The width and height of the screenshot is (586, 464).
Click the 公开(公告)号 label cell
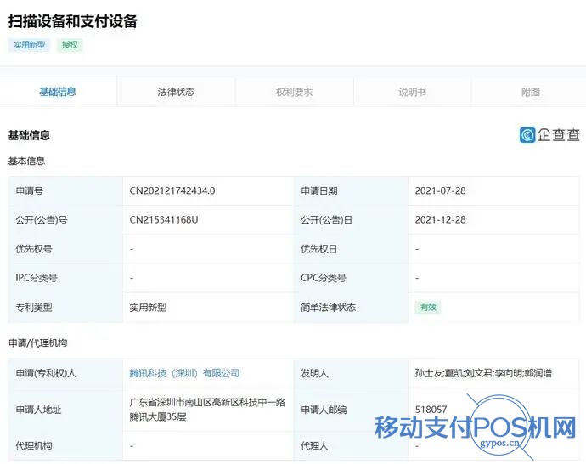(65, 220)
